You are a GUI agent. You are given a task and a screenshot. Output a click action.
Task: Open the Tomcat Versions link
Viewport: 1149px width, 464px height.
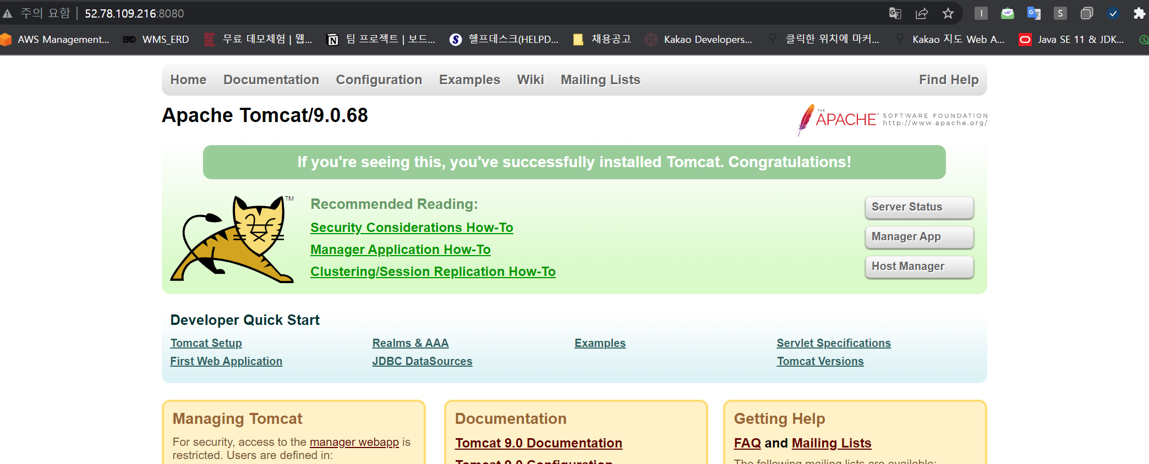click(820, 361)
